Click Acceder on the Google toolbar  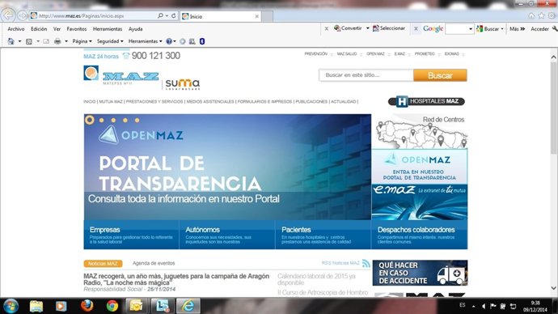pyautogui.click(x=539, y=29)
